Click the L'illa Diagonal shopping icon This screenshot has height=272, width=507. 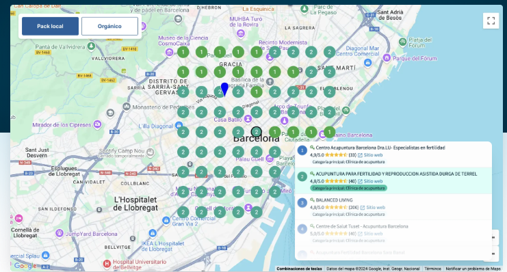[x=179, y=126]
